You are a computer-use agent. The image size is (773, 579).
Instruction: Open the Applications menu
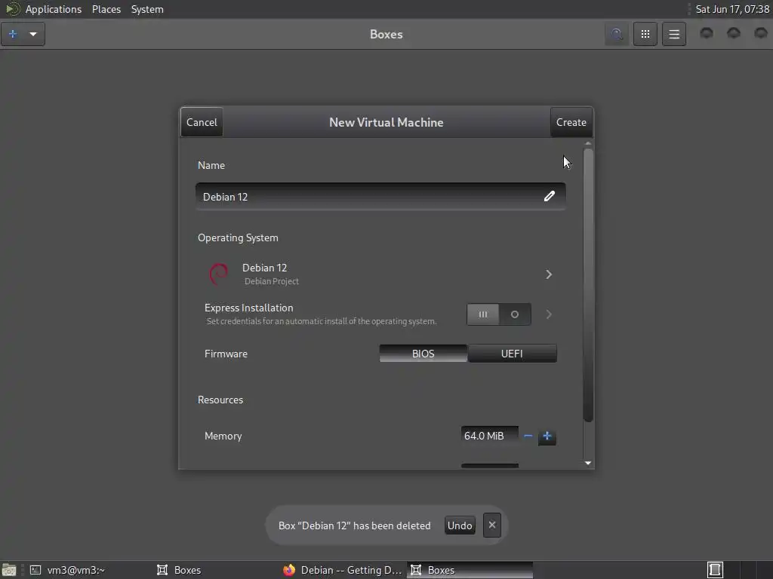pyautogui.click(x=54, y=9)
